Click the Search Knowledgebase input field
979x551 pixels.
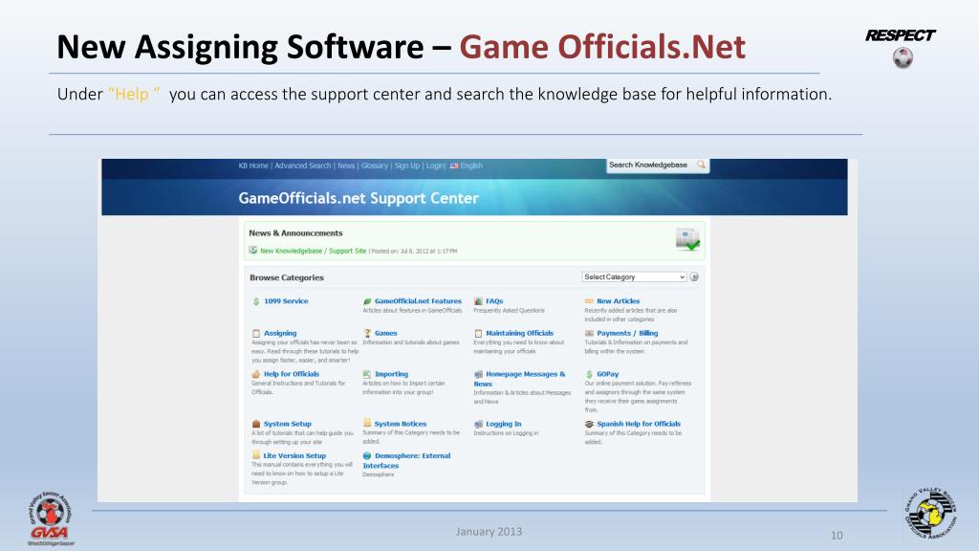coord(651,165)
